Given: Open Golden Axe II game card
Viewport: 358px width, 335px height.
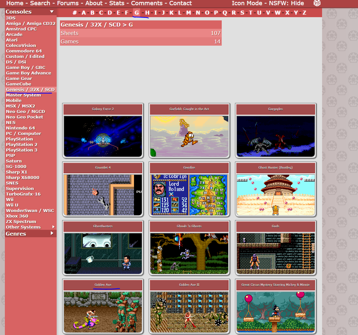Looking at the screenshot, I should pyautogui.click(x=189, y=306).
